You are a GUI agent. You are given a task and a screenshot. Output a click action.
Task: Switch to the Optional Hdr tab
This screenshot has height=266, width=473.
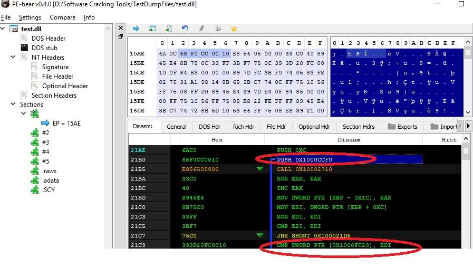point(313,127)
